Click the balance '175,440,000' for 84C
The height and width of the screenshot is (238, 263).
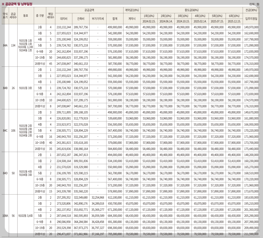(x=251, y=149)
